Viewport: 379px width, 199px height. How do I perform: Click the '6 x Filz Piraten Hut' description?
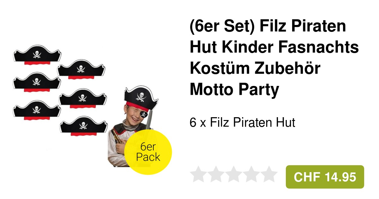click(x=242, y=122)
